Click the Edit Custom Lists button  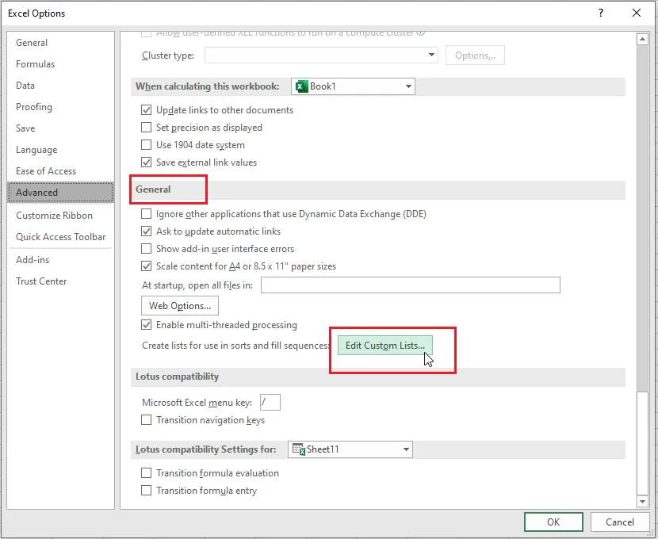384,346
